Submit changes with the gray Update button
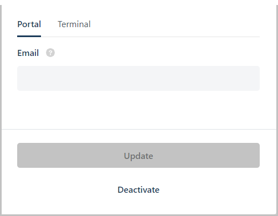 point(138,155)
